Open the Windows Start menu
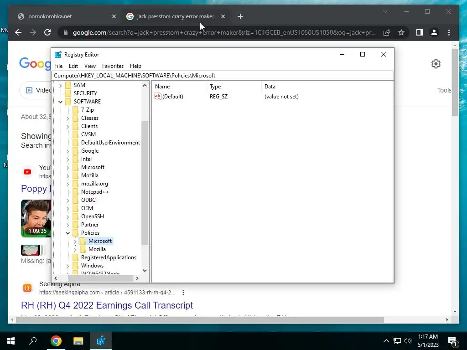The width and height of the screenshot is (467, 350). [x=11, y=341]
